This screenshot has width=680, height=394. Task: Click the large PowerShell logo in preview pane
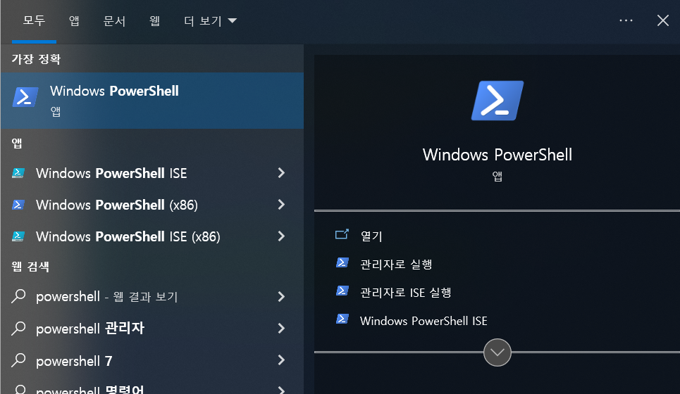(x=497, y=101)
